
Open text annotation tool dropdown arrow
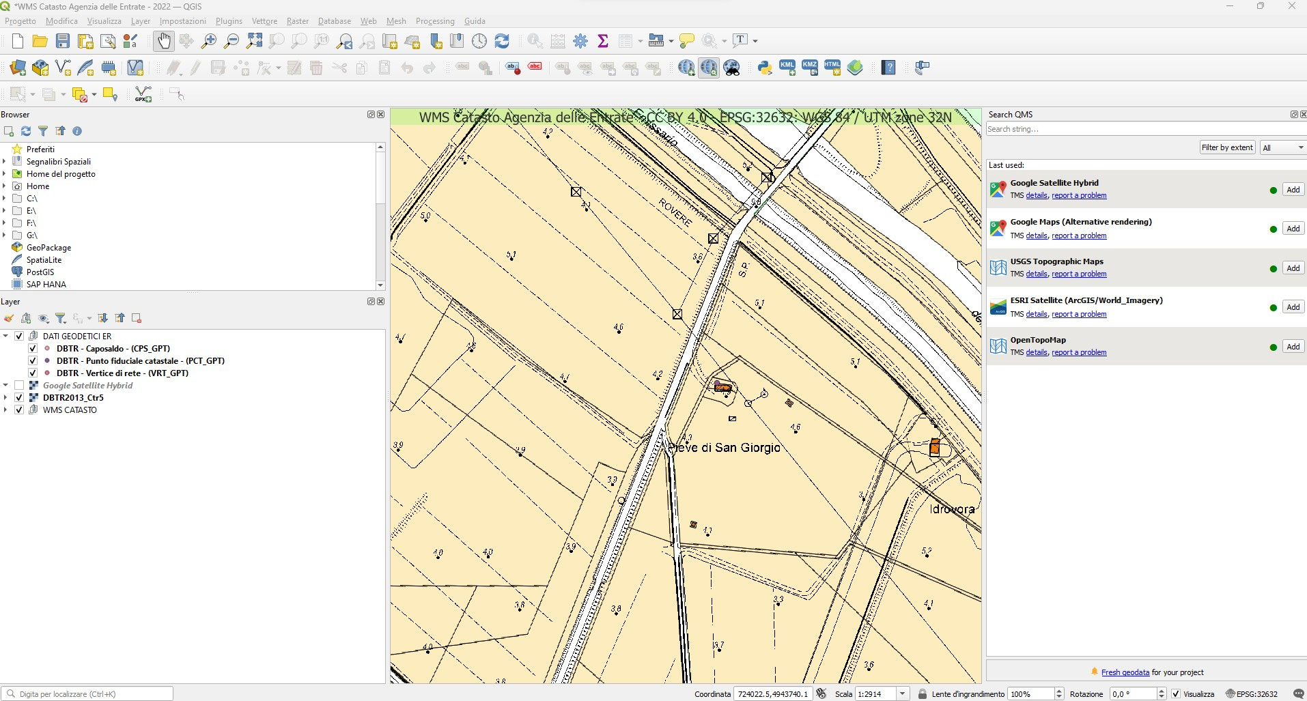tap(755, 41)
